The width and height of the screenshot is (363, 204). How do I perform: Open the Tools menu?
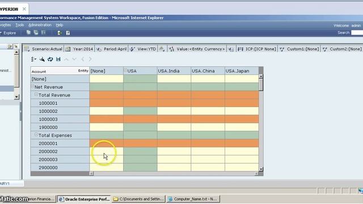coord(20,25)
